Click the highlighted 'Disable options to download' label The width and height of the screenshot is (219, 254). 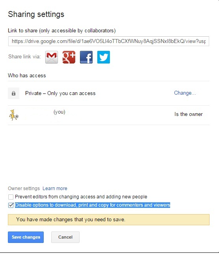coord(93,205)
